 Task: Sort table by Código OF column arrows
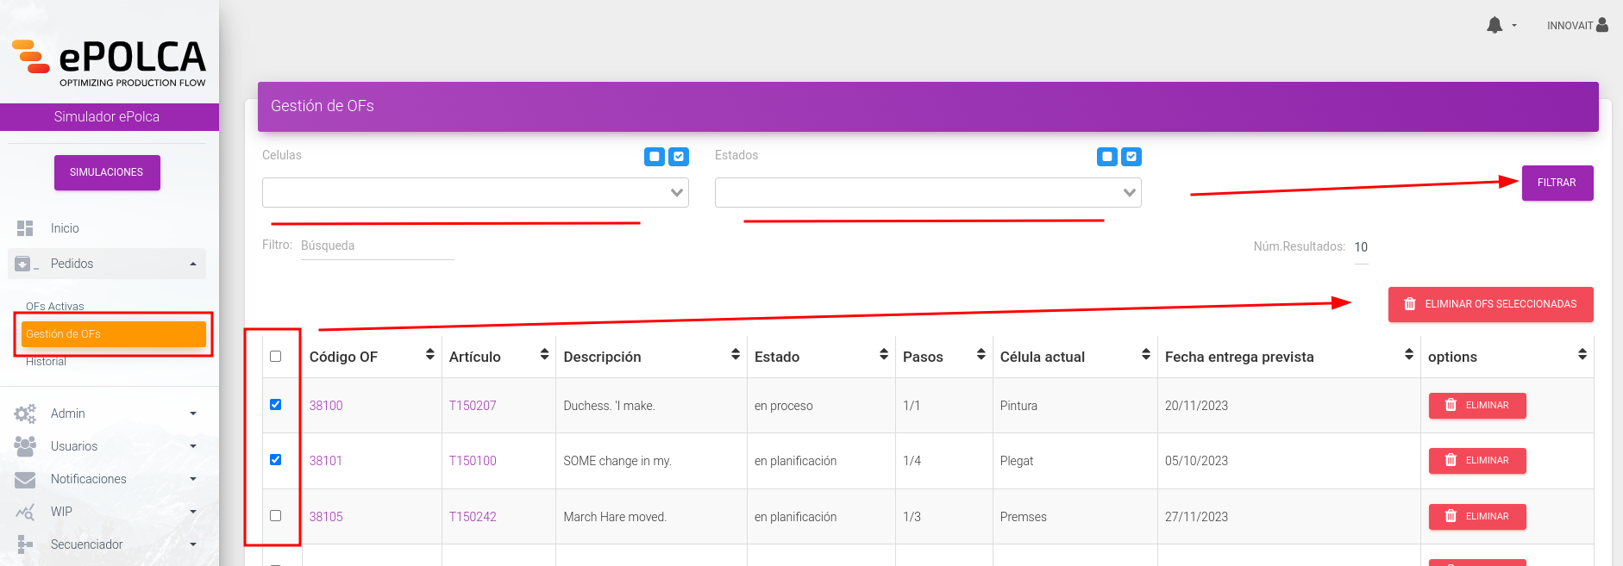(x=429, y=355)
